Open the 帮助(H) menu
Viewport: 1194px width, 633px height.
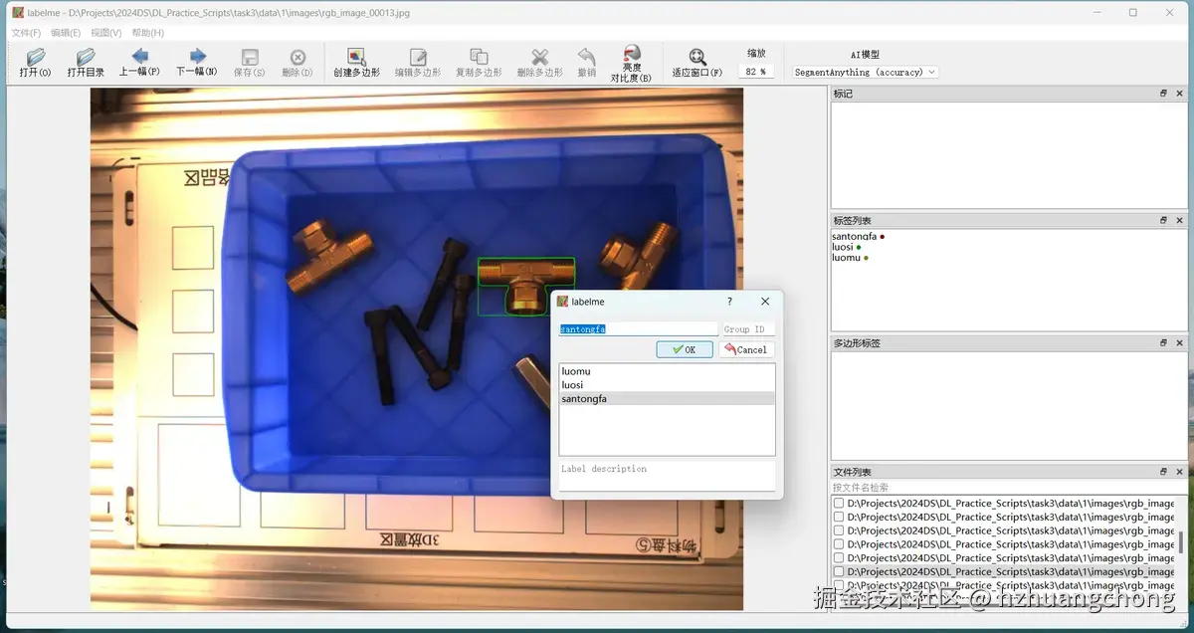point(147,33)
